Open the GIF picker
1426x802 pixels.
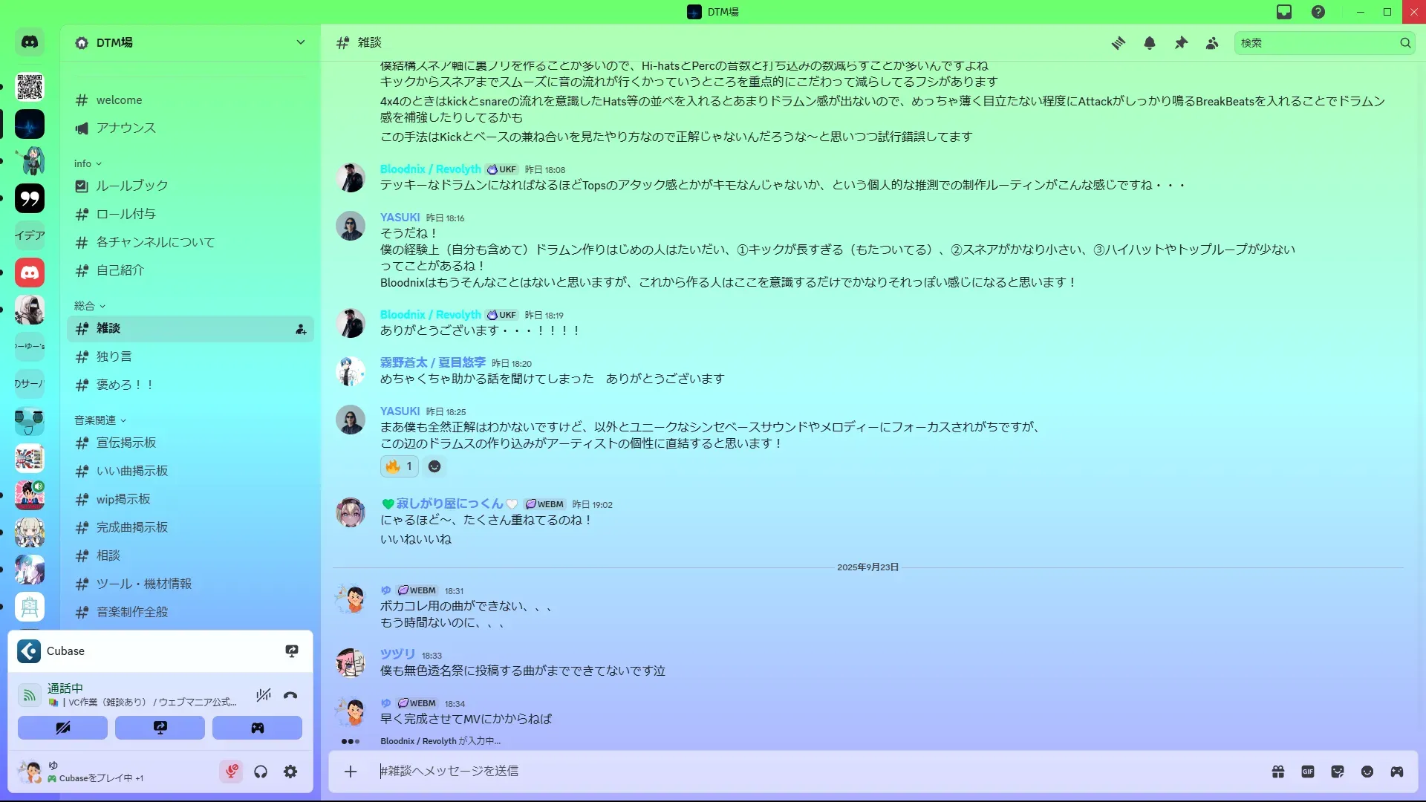(1308, 772)
